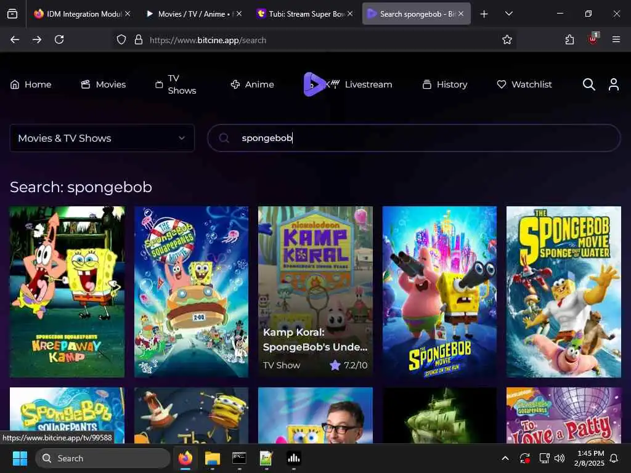
Task: Open a new browser tab
Action: tap(484, 14)
